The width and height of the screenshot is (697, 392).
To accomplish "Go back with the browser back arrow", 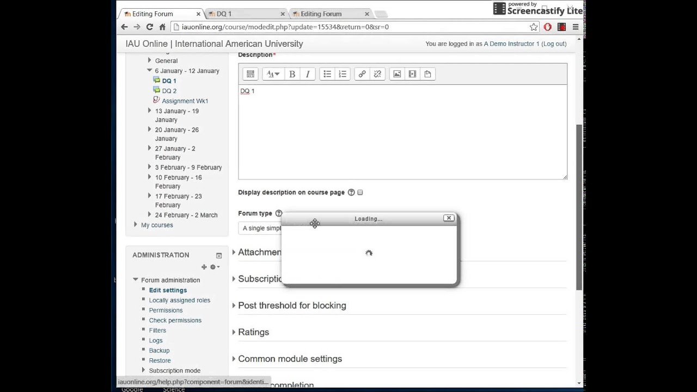I will coord(124,27).
